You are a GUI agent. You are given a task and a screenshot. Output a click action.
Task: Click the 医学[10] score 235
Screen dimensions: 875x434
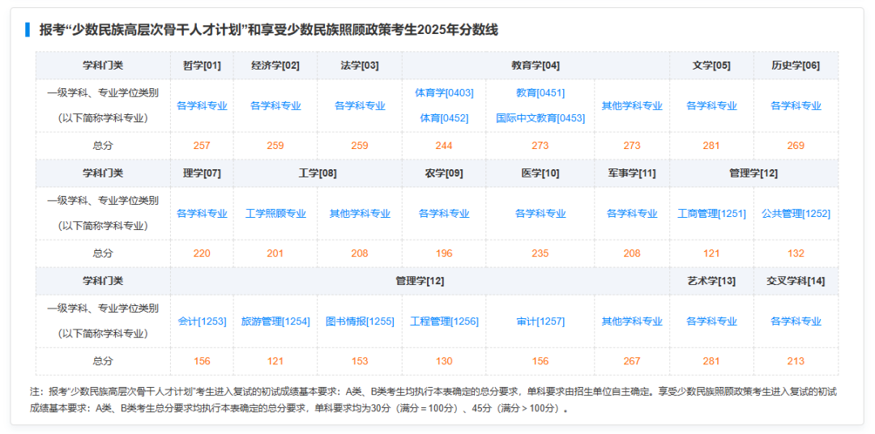click(540, 253)
